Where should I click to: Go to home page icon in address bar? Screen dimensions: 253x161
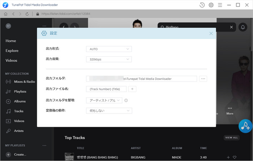6,14
